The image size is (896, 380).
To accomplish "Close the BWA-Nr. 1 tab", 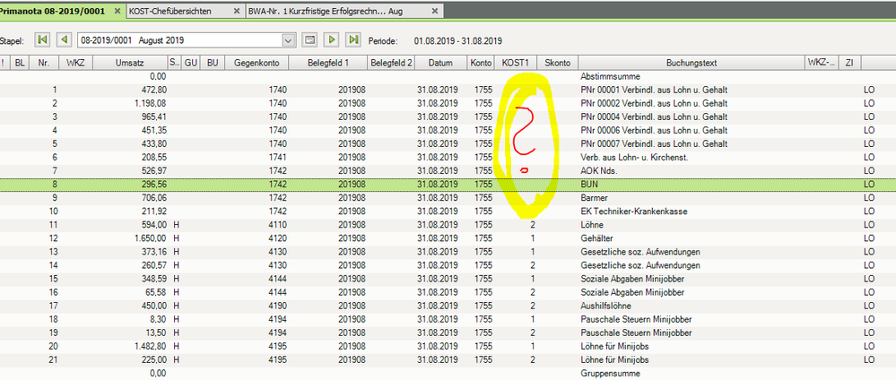I will (x=435, y=12).
